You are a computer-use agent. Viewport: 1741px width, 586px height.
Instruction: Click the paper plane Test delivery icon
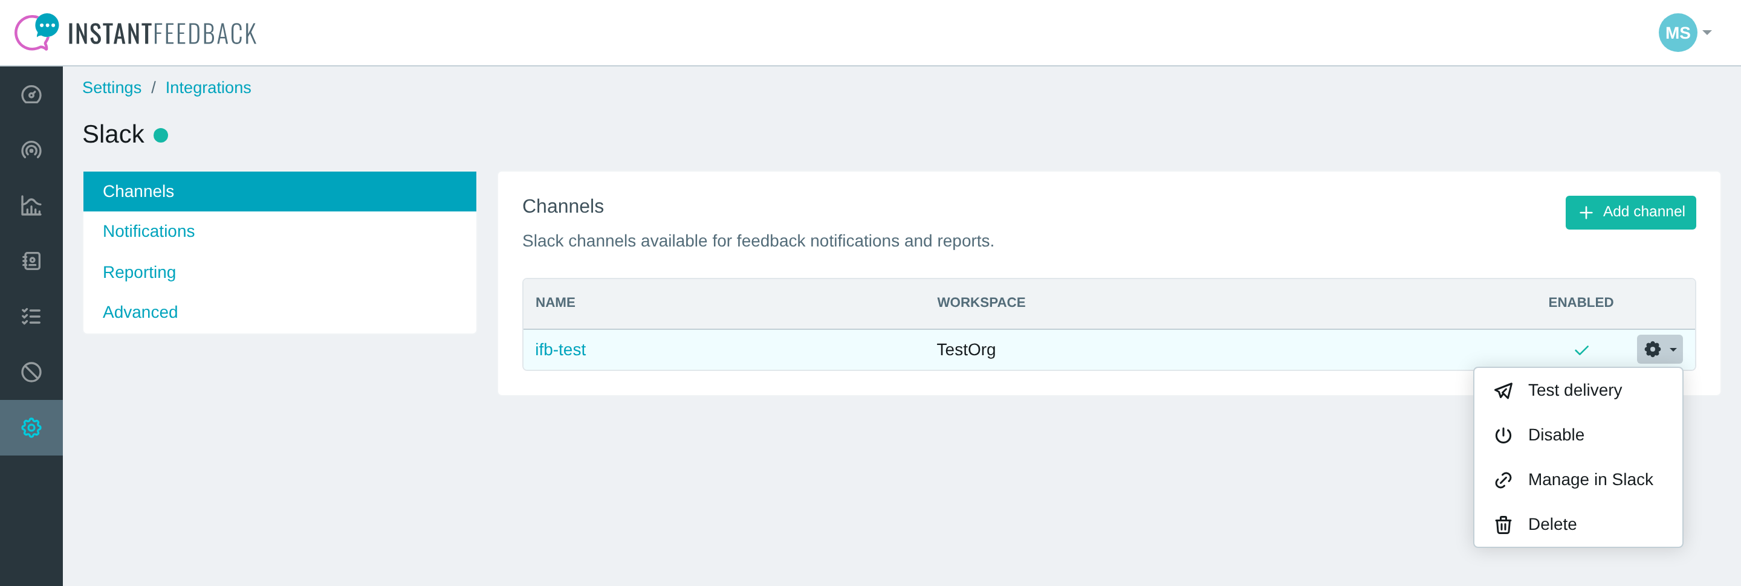pyautogui.click(x=1503, y=390)
